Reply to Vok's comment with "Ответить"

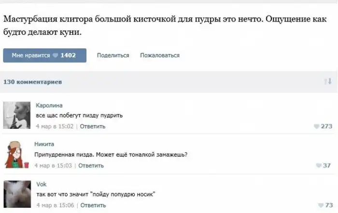click(x=93, y=205)
